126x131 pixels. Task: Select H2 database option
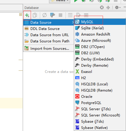(x=100, y=78)
